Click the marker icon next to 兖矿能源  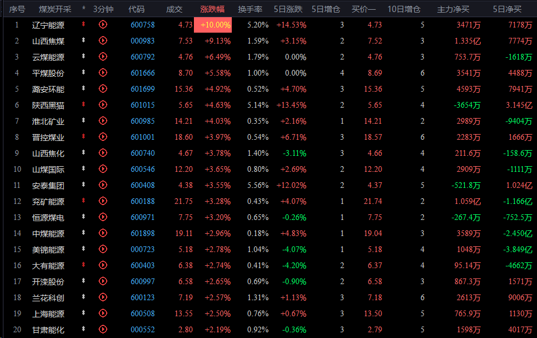coord(84,201)
